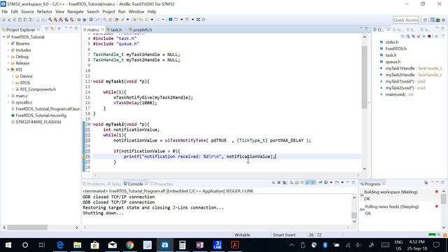Screen dimensions: 448x252
Task: Select STM32F446RE_FLASH.ld file
Action: [x=38, y=122]
